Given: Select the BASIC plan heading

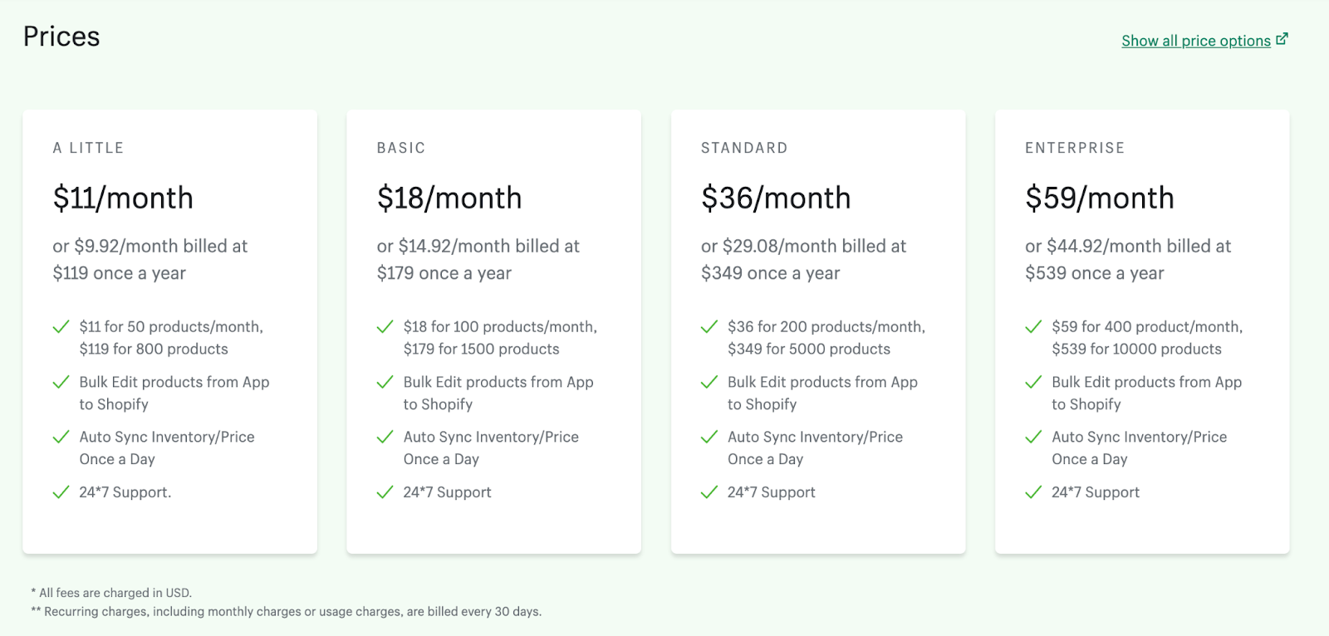Looking at the screenshot, I should [x=400, y=148].
